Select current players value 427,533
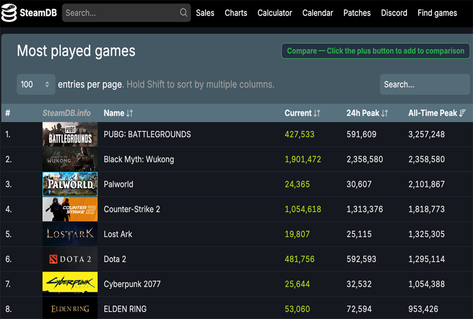Screen dimensions: 473x319 (x=299, y=134)
